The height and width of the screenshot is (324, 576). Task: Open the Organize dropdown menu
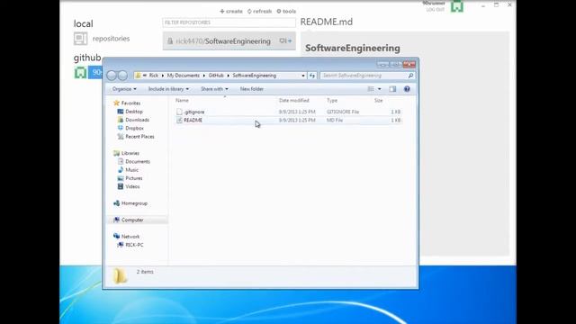coord(124,89)
